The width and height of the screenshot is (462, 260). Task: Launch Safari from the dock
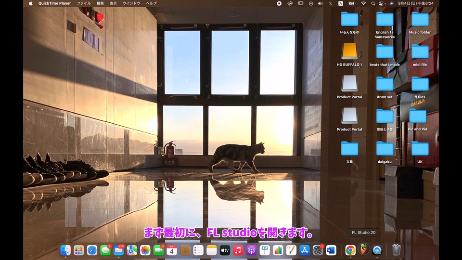pyautogui.click(x=92, y=250)
